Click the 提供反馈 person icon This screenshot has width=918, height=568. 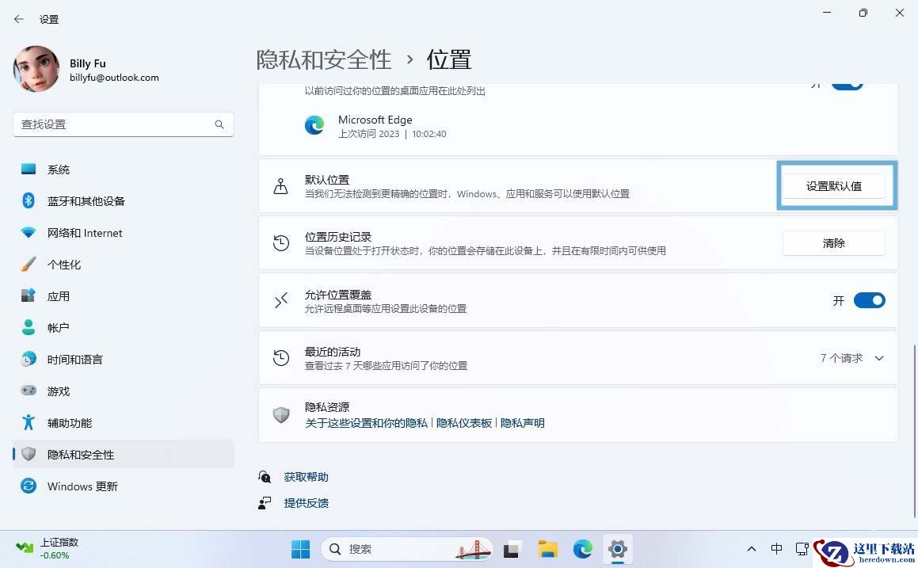click(265, 502)
